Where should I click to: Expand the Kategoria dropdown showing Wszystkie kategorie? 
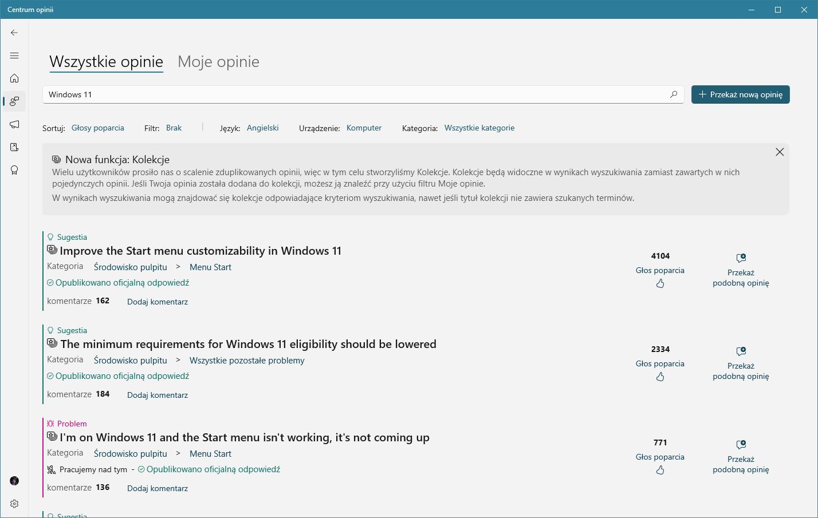click(479, 128)
